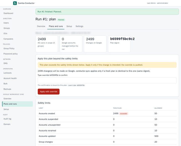Viewport: 181px width, 146px height.
Task: Select the Plans and runs tab
Action: tap(56, 26)
